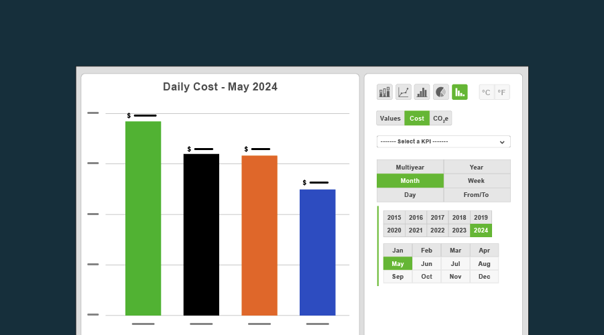604x335 pixels.
Task: Pick the highlighted month May
Action: pos(398,264)
